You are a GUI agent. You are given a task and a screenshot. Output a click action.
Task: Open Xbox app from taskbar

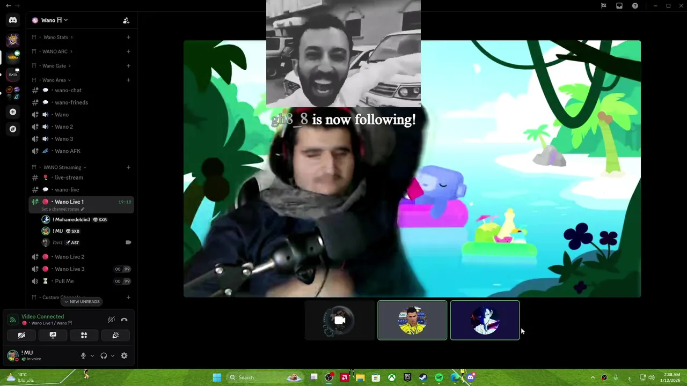tap(392, 377)
